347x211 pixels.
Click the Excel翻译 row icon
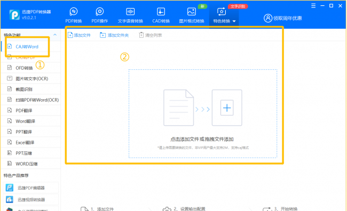coord(10,142)
